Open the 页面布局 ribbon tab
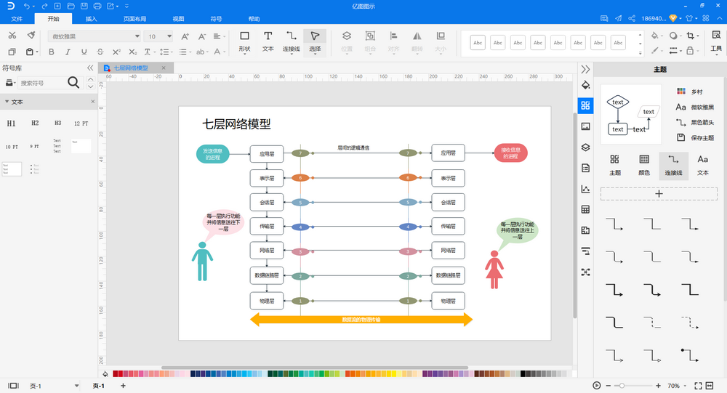 pos(135,19)
